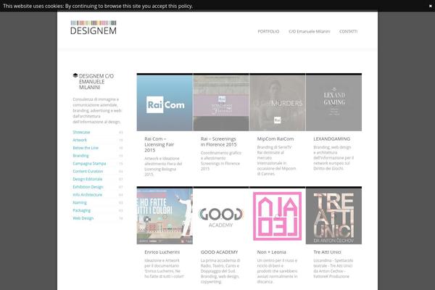The image size is (435, 290).
Task: Open the Info Architecture category
Action: pos(88,194)
